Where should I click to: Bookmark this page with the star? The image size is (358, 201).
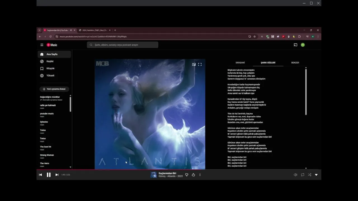point(255,37)
